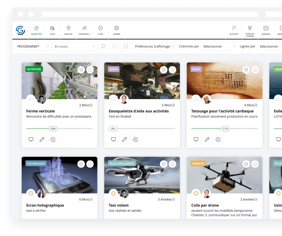
Task: Click the search magnifier icon
Action: tap(103, 46)
